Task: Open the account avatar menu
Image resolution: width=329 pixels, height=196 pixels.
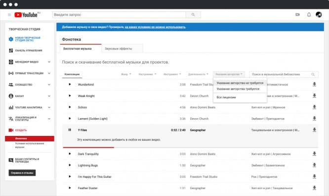Action: click(x=319, y=14)
